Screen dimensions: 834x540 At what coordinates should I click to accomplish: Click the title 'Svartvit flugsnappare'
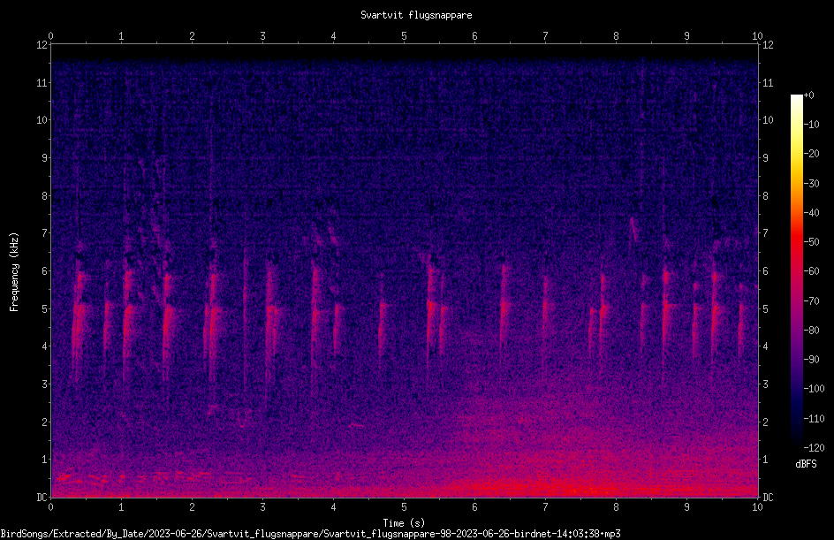pyautogui.click(x=416, y=15)
